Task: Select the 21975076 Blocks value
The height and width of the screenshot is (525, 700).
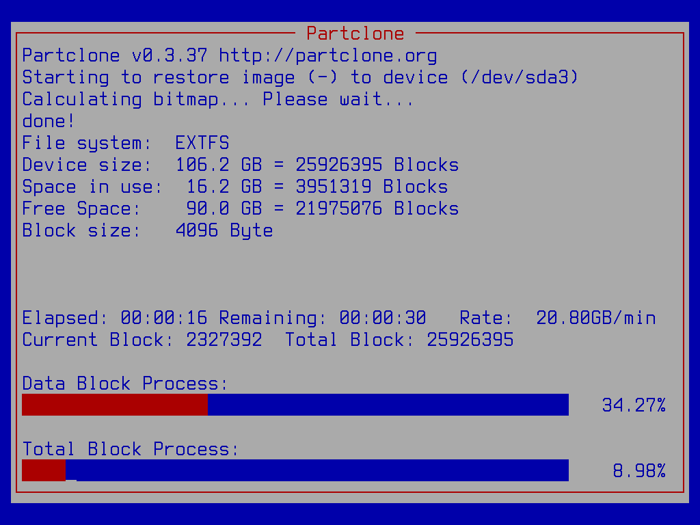Action: click(x=377, y=208)
